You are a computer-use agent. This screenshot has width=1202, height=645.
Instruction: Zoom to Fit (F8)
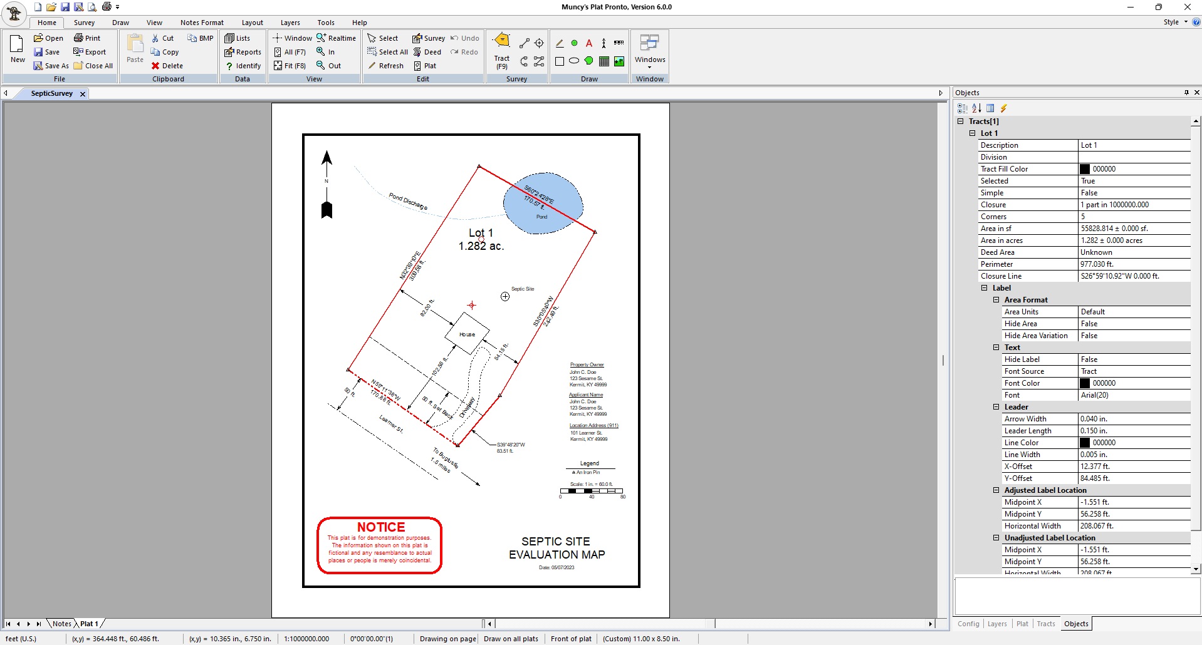(290, 66)
